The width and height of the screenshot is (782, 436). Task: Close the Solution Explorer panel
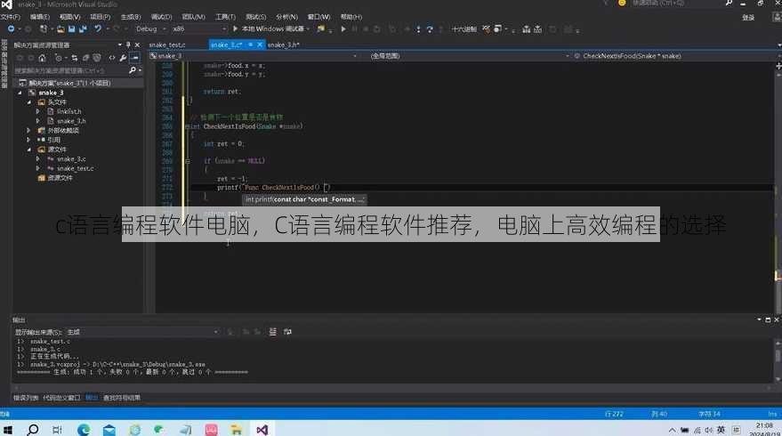[x=137, y=44]
